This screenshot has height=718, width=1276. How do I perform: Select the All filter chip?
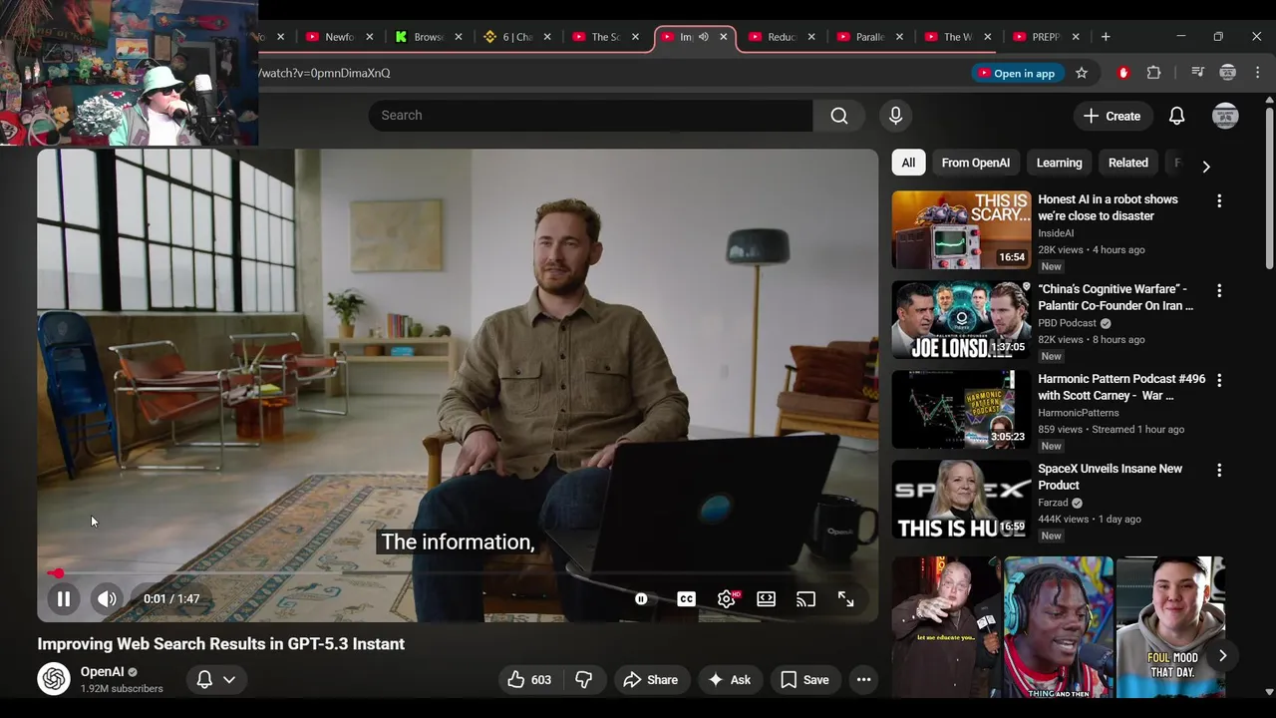pos(908,163)
